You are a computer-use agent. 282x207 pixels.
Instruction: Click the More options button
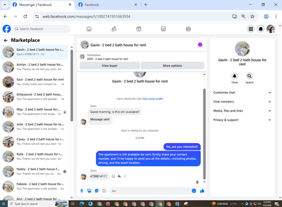point(173,65)
